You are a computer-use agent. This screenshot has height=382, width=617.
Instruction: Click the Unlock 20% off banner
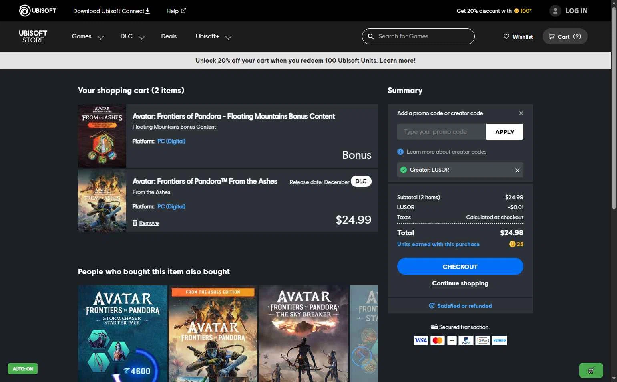pos(305,61)
